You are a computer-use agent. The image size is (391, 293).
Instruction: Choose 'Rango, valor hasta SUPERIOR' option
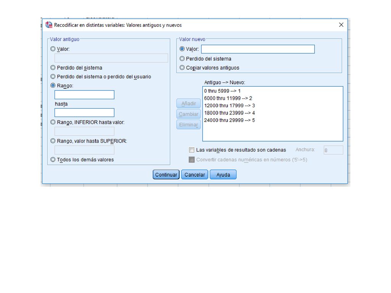click(53, 141)
